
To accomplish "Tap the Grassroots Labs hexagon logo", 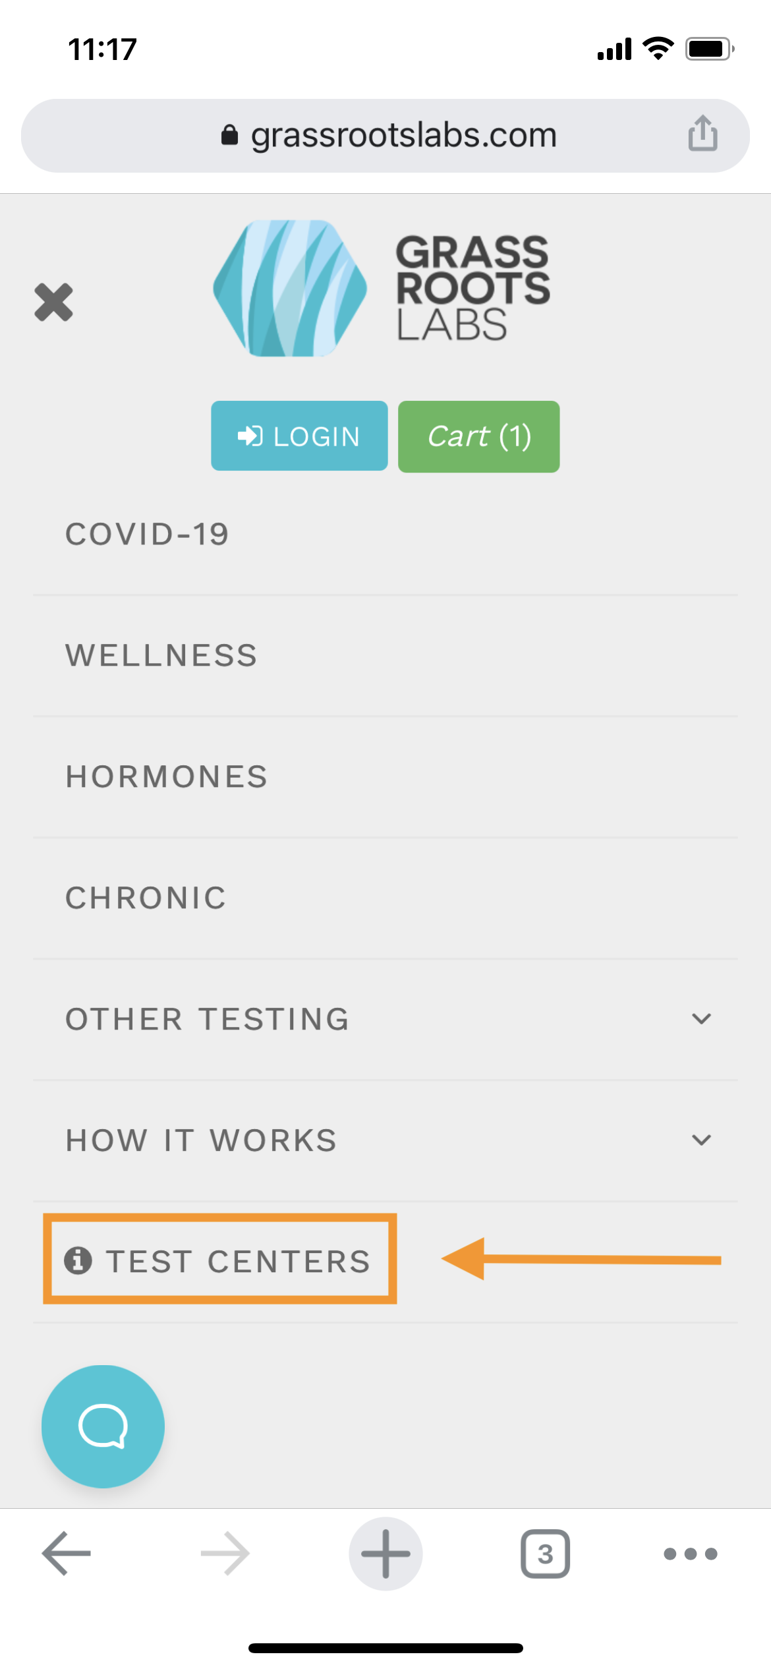I will (x=290, y=288).
